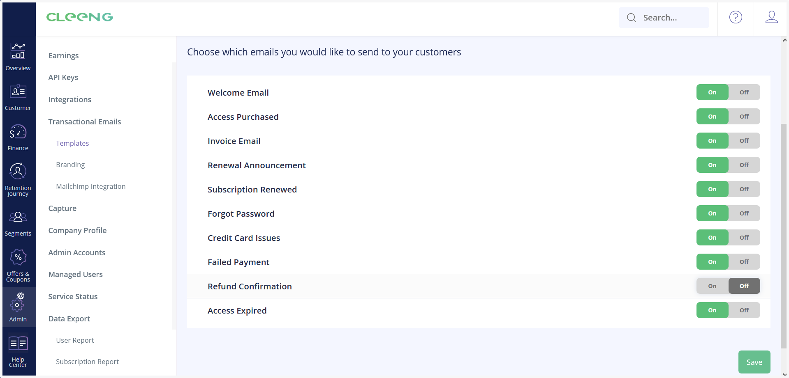Turn Renewal Announcement On
789x378 pixels.
pyautogui.click(x=712, y=165)
